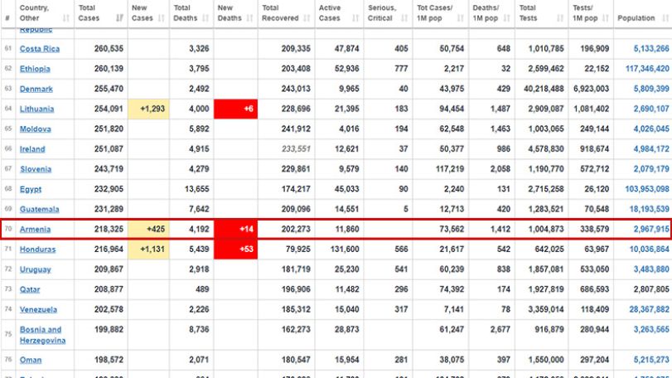Image resolution: width=672 pixels, height=378 pixels.
Task: Sort by New Cases column arrows
Action: coord(162,18)
